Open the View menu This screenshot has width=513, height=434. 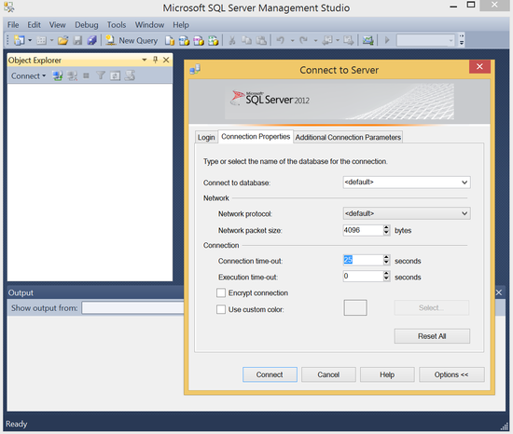click(x=57, y=25)
